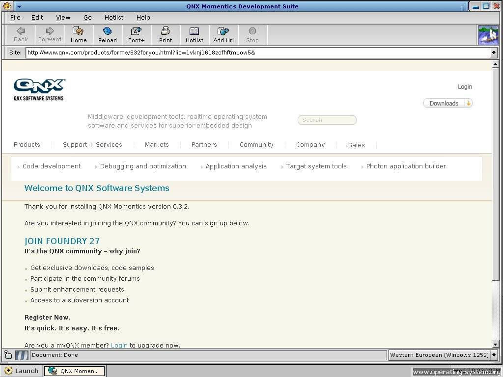Open Photon application builder link
This screenshot has height=377, width=503.
point(406,166)
